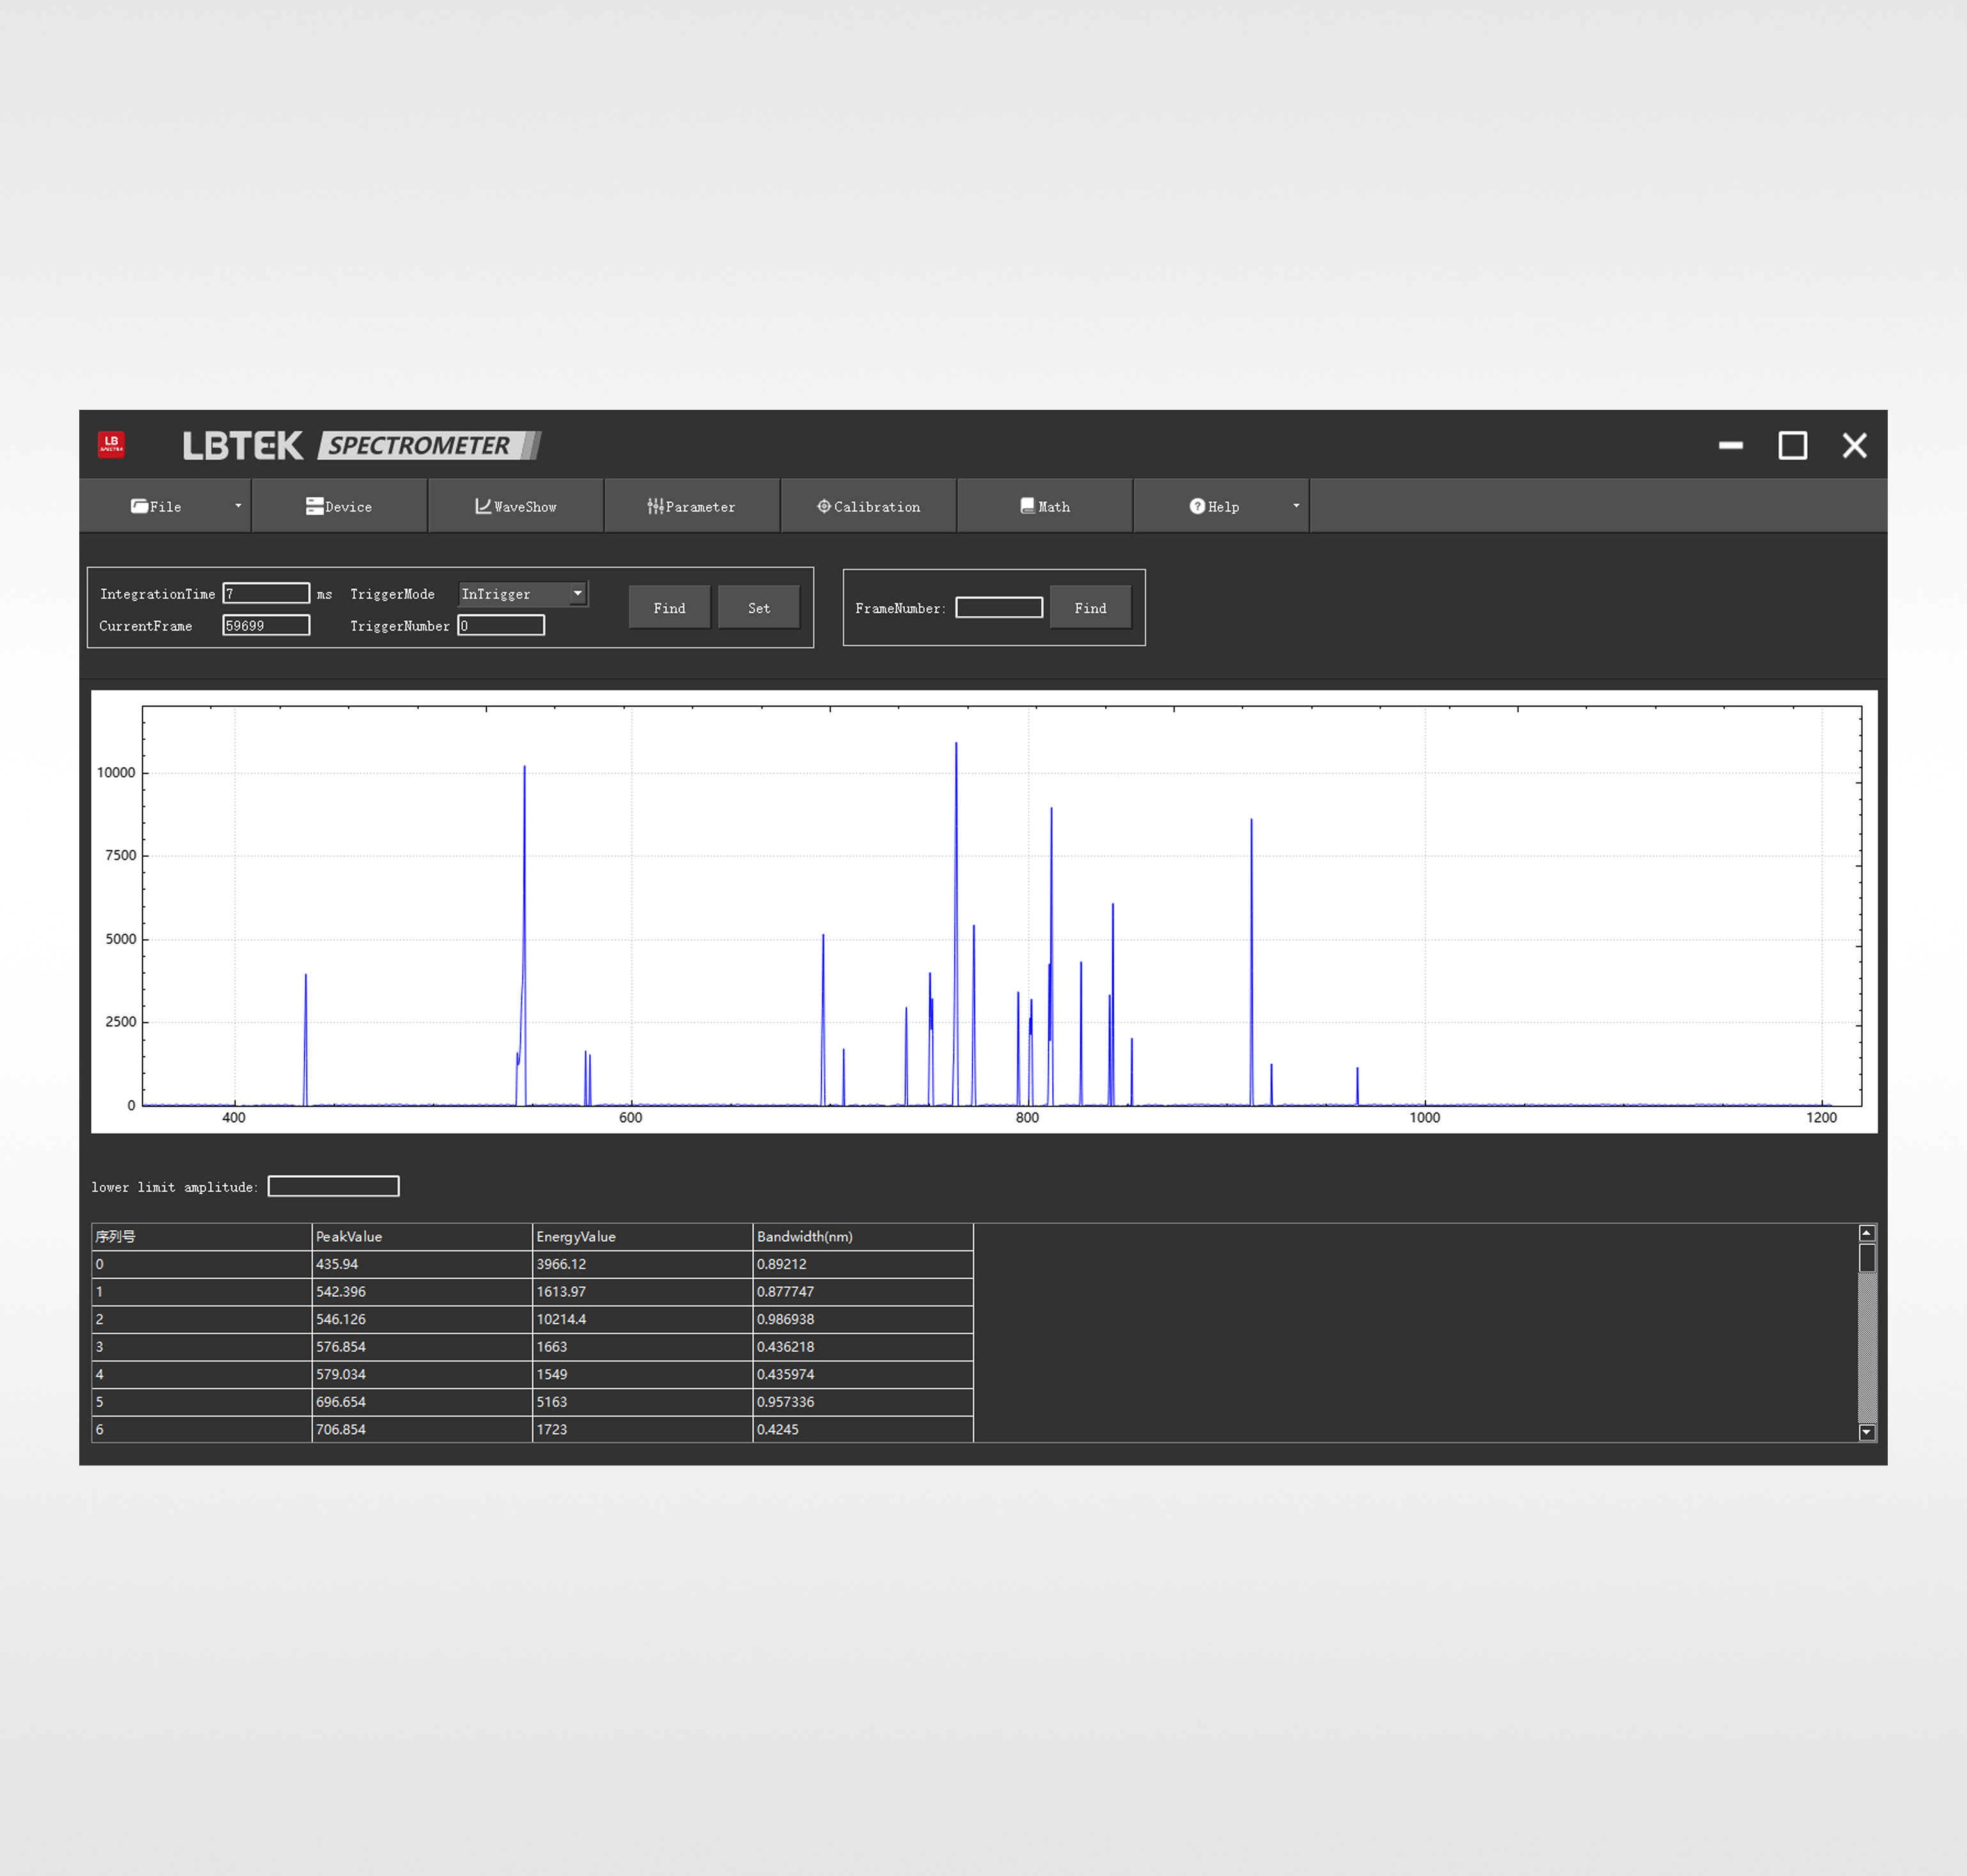Open the TriggerMode InTrigger combo box
Screen dimensions: 1967x1876
click(x=522, y=594)
